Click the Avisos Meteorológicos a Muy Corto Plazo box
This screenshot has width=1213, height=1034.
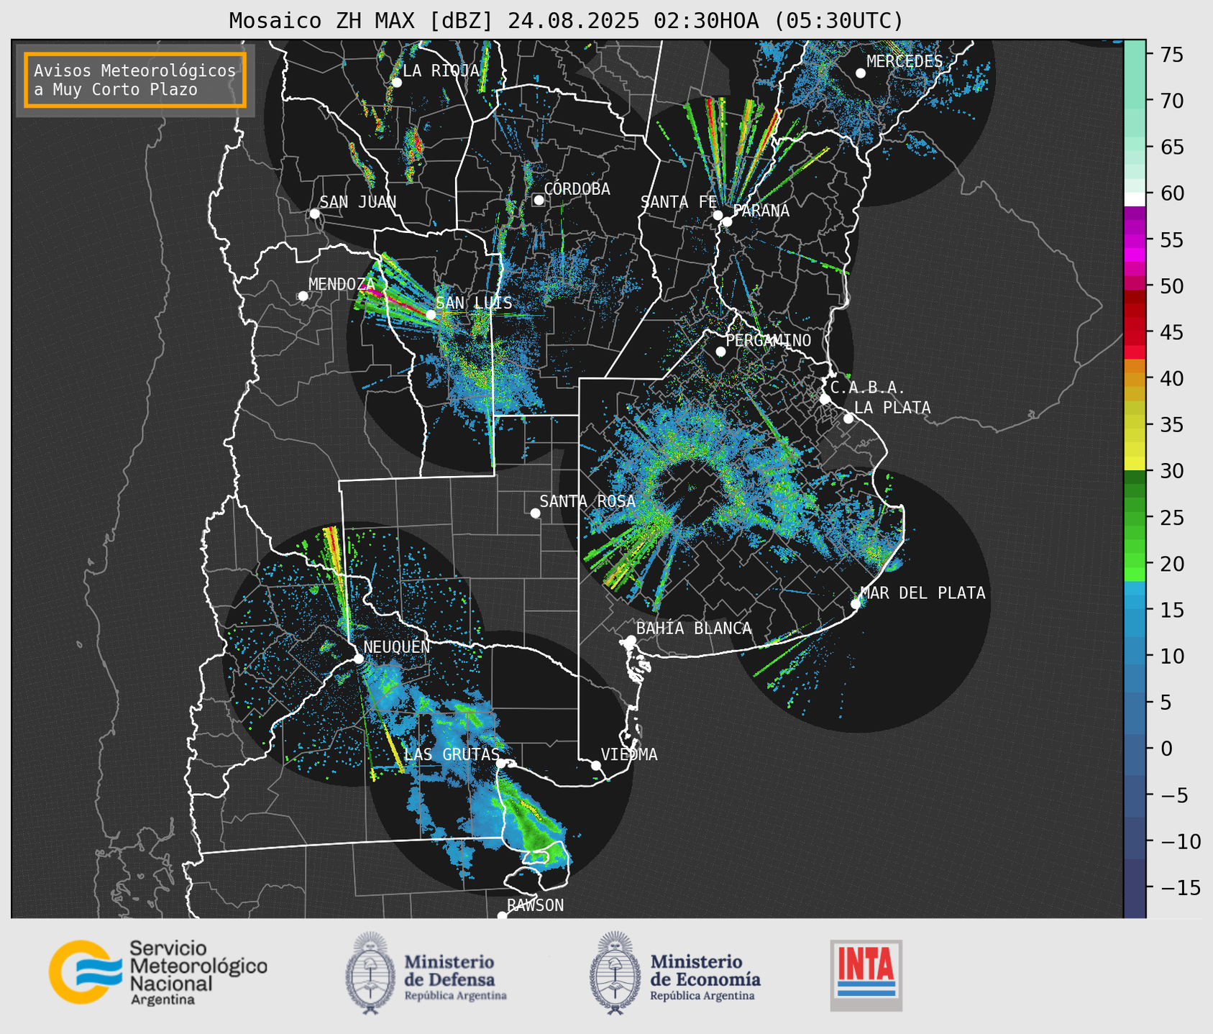(135, 80)
